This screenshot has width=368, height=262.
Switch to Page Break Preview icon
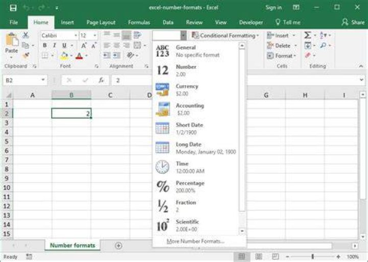tap(275, 256)
